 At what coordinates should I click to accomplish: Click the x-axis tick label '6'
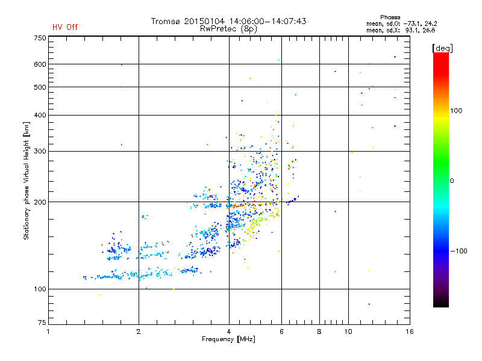click(x=281, y=332)
